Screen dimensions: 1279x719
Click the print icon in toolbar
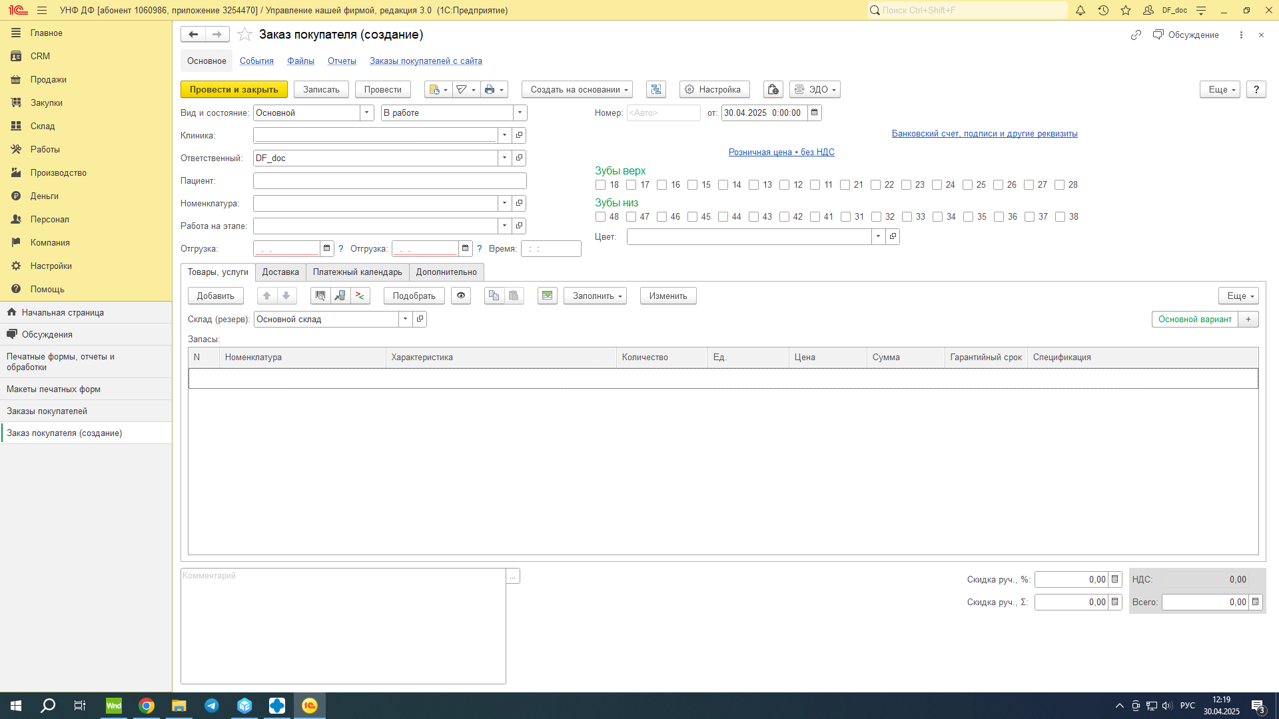pyautogui.click(x=490, y=89)
